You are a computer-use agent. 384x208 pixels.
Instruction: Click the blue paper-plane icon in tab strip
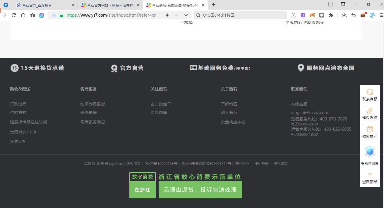point(6,5)
